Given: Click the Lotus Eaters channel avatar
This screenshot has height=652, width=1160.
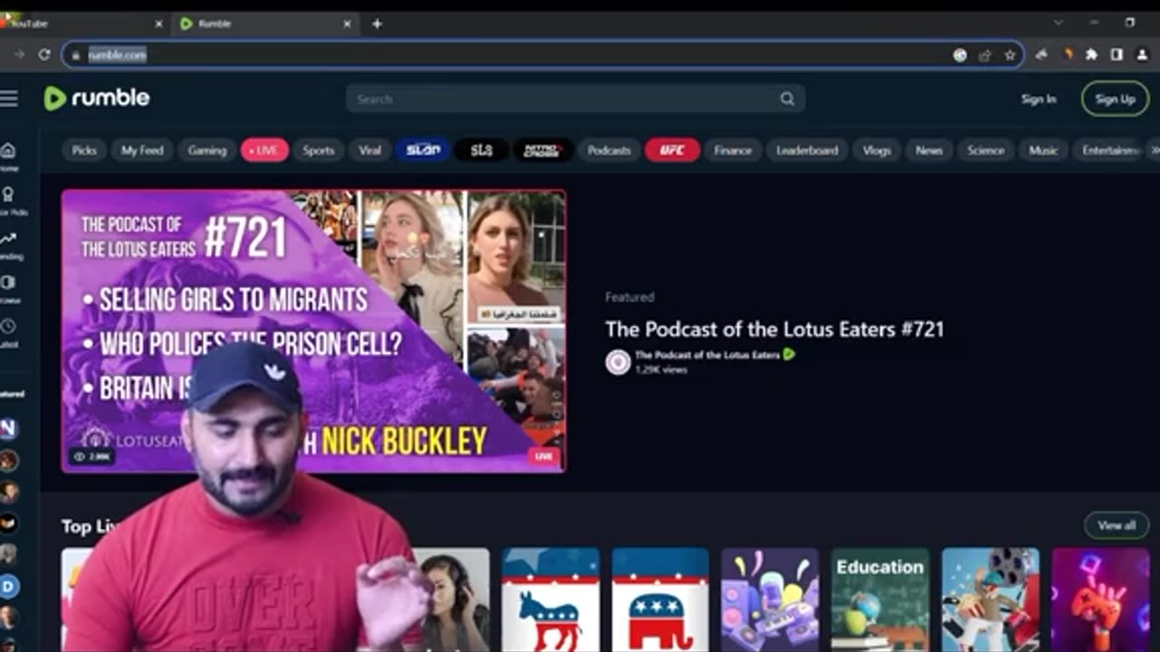Looking at the screenshot, I should (618, 362).
